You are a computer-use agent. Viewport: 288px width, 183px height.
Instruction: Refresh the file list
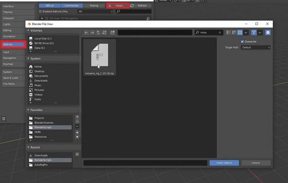point(104,33)
